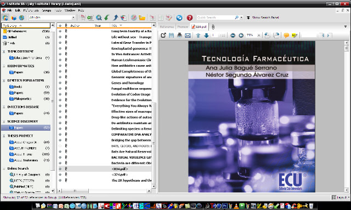Switch to the Preview tab
Screen dimensions: 351x210
pyautogui.click(x=183, y=27)
